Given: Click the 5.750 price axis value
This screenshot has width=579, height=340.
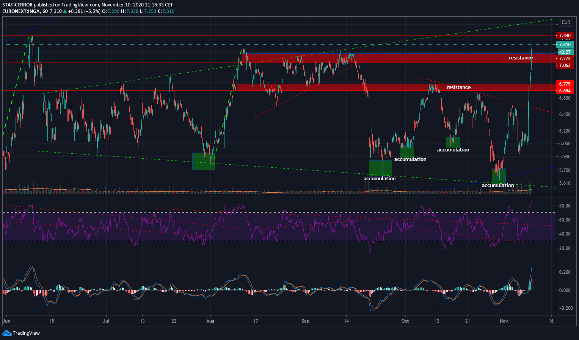Looking at the screenshot, I should [565, 170].
